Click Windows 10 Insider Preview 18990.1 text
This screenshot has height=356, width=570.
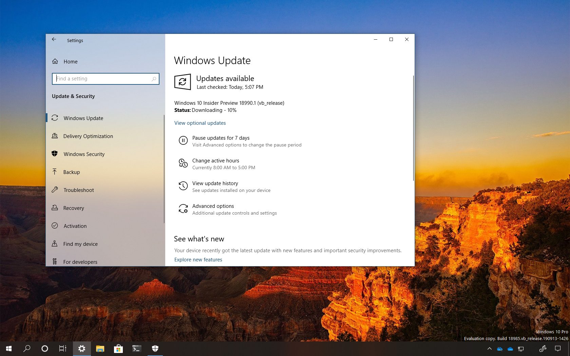point(229,103)
